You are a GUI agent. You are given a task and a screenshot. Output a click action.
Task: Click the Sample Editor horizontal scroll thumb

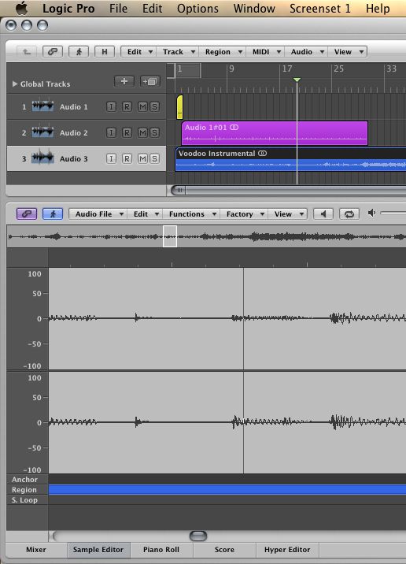(198, 536)
